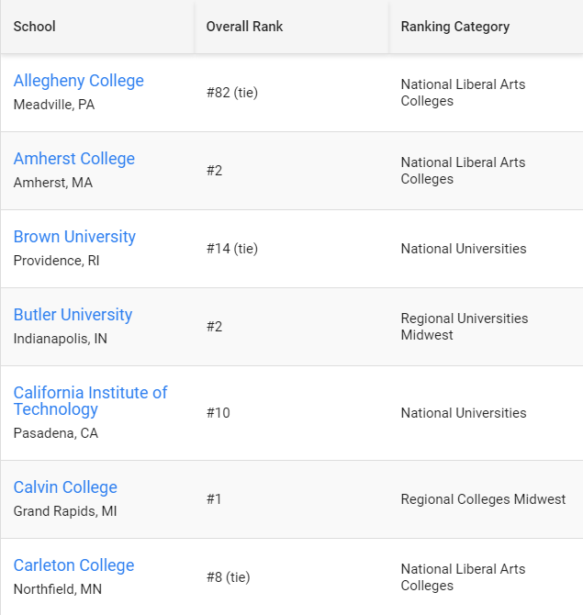This screenshot has width=583, height=615.
Task: Select the #14 (tie) rank cell
Action: (x=231, y=249)
